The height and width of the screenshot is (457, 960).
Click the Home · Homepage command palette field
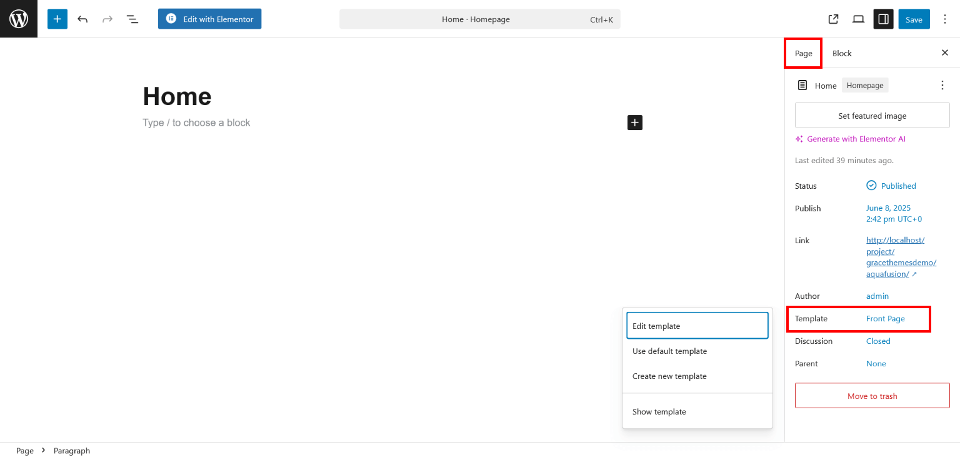click(479, 19)
